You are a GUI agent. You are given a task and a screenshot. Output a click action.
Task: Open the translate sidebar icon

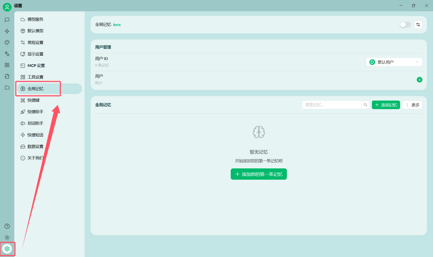tap(7, 54)
